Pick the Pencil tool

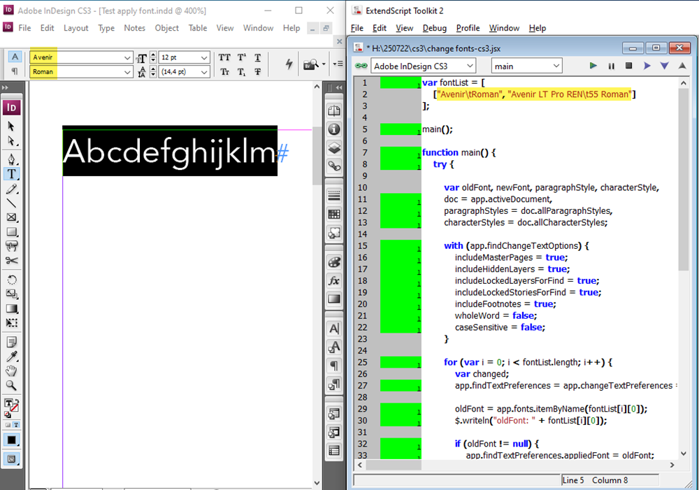(11, 189)
